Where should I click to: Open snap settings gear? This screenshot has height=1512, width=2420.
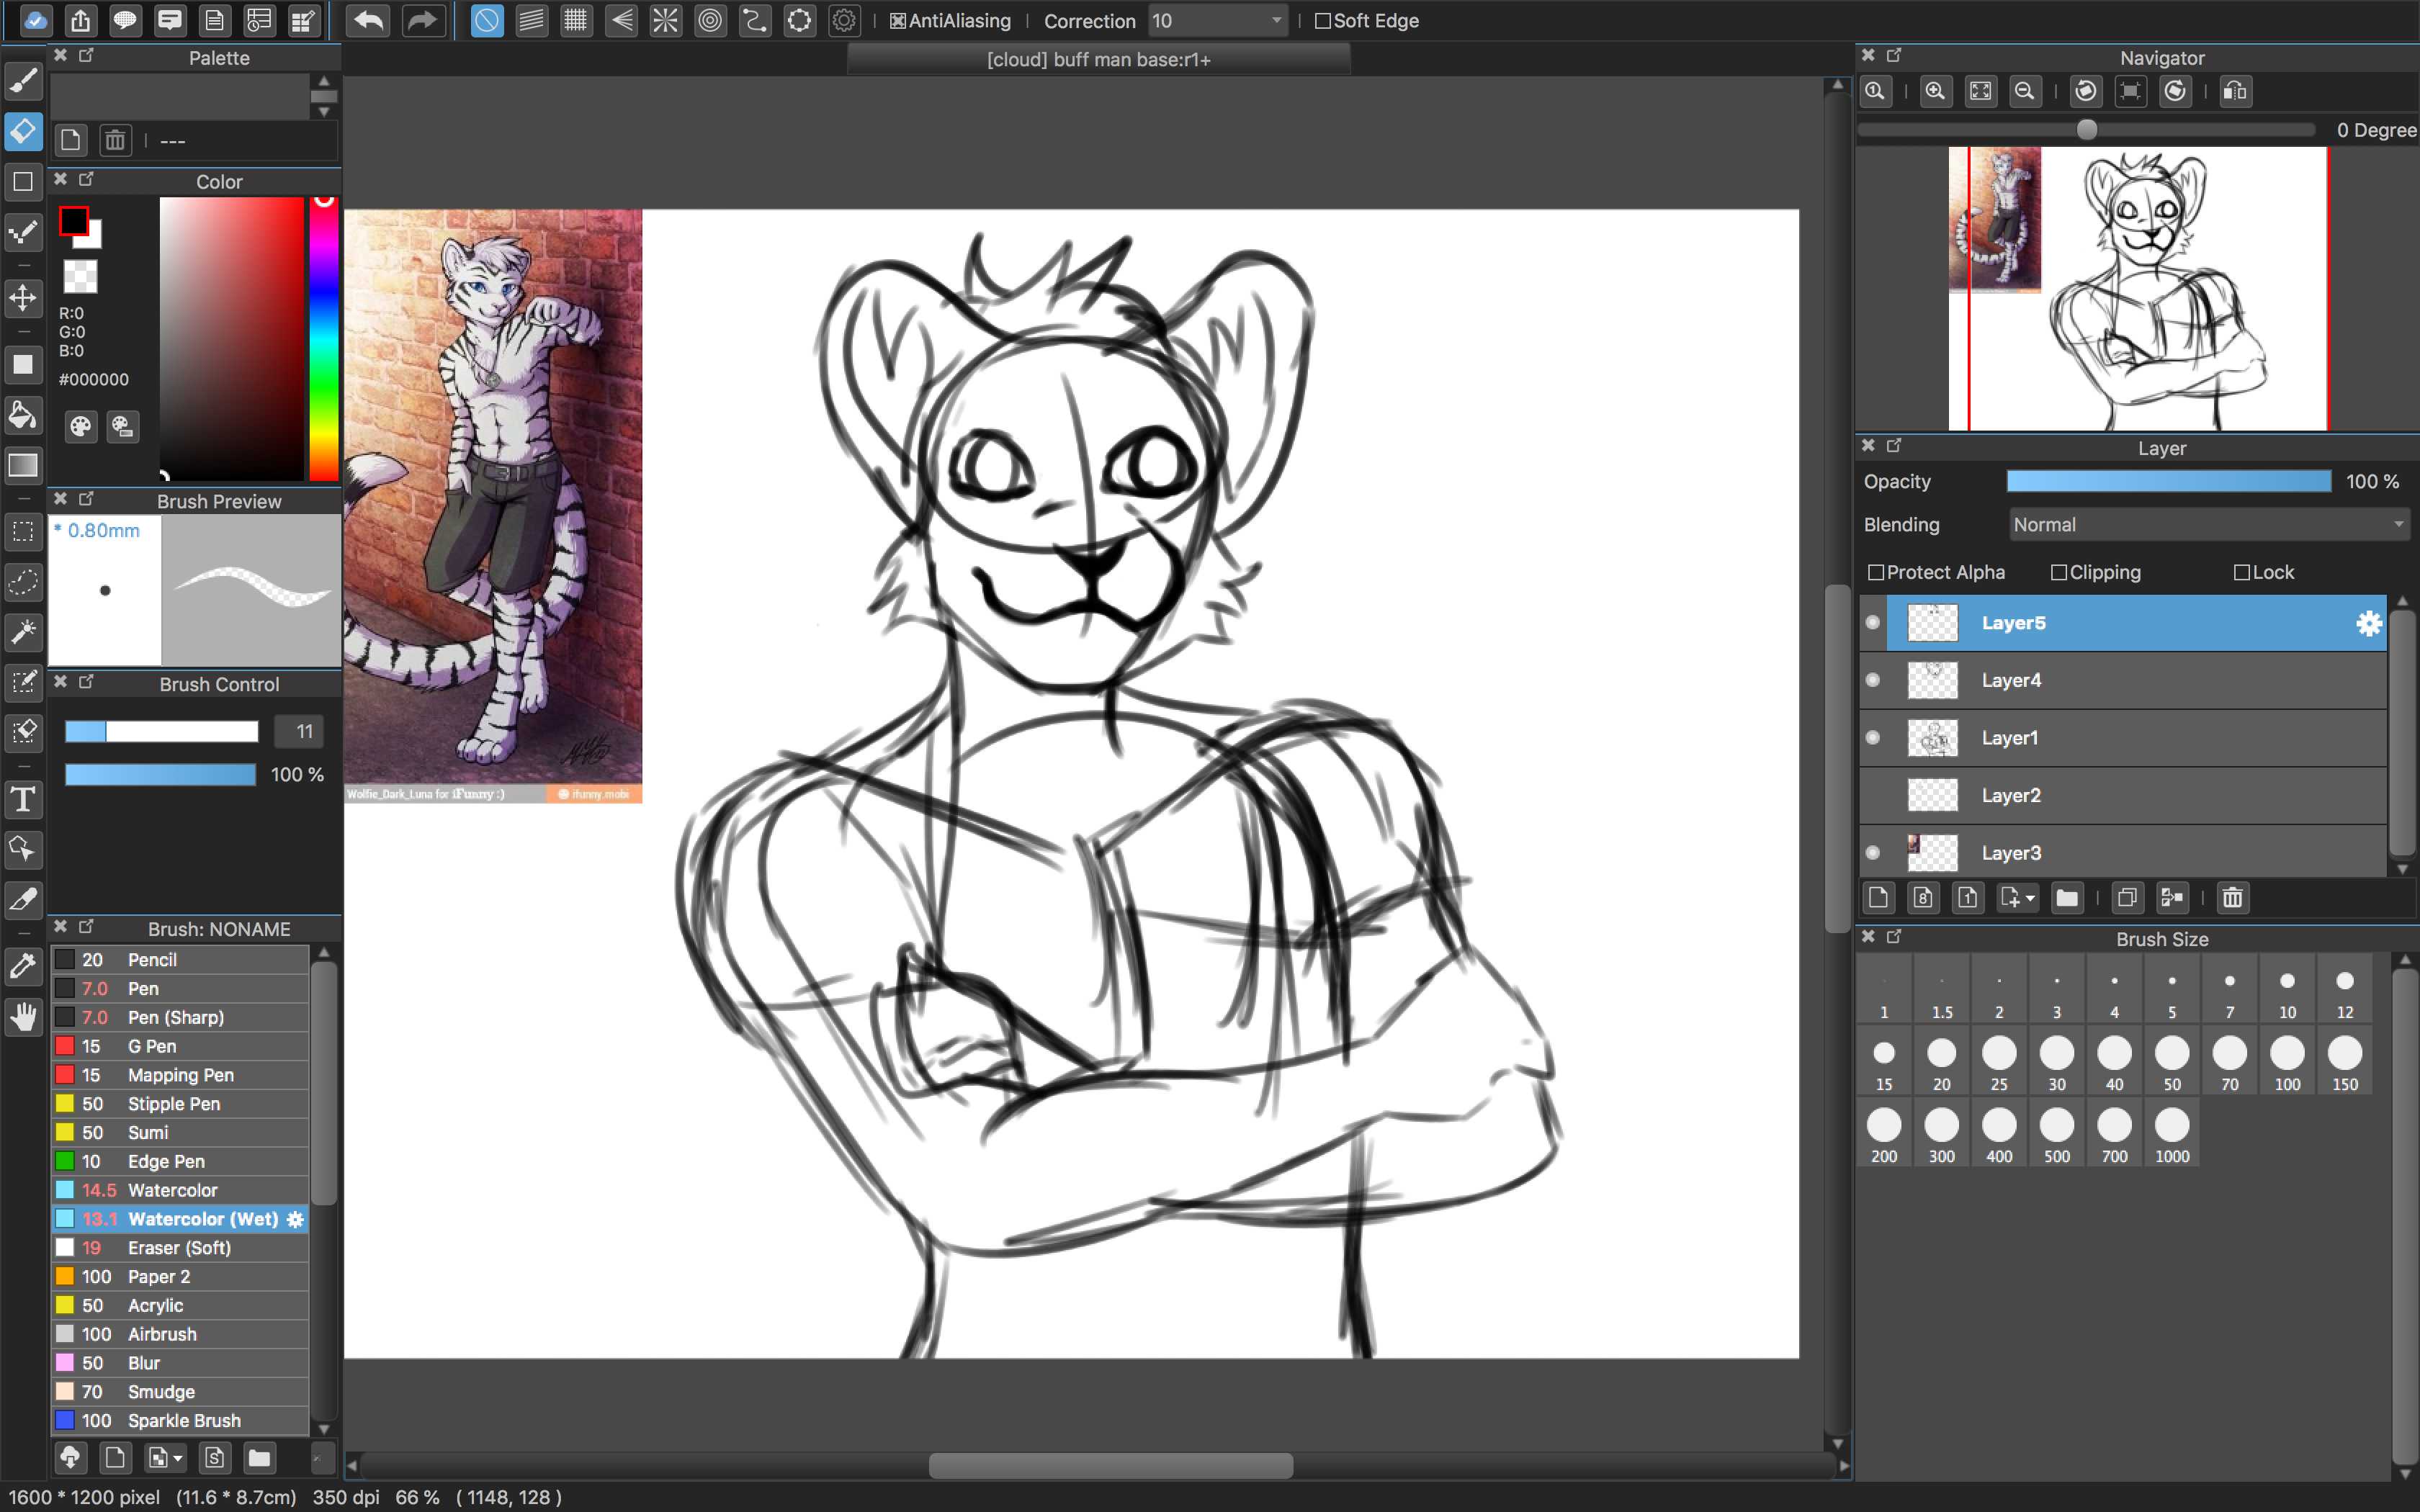point(844,20)
